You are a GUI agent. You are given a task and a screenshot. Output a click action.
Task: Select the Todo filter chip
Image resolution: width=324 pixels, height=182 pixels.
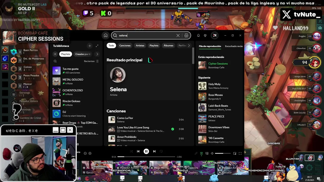click(111, 45)
